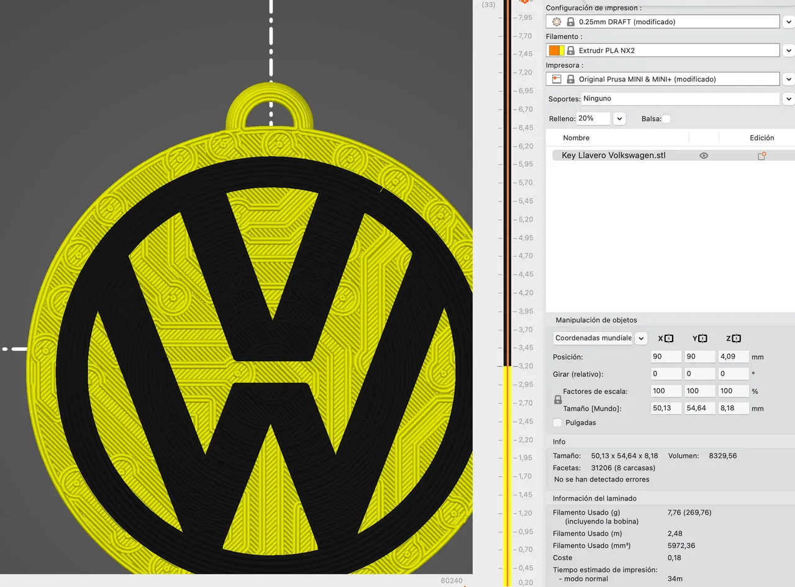Select the Key Llavero Volkswagen.stl object row
Screen dimensions: 795x587
(673, 156)
